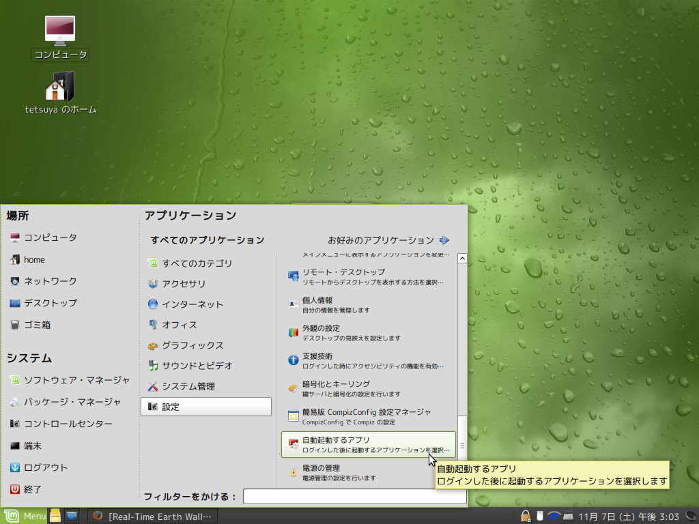Open 外観の設定
Screen dimensions: 699x524
tap(368, 333)
